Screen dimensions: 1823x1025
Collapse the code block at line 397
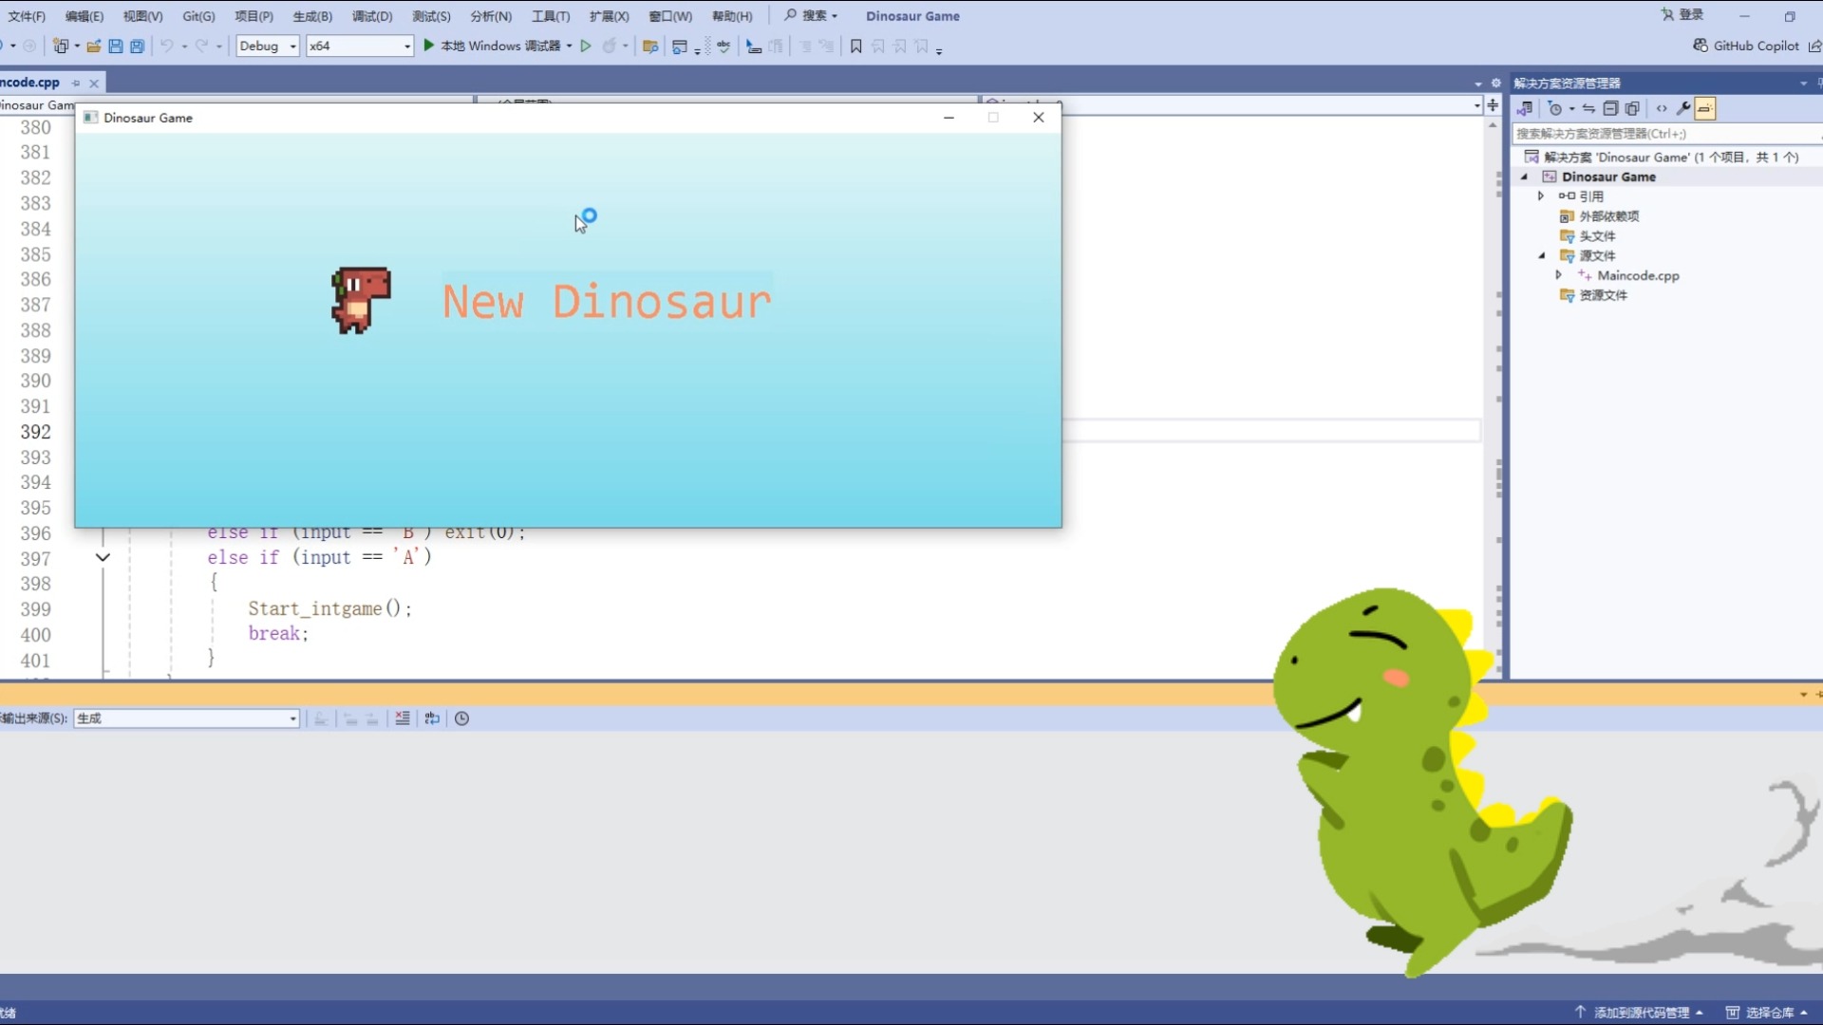pos(103,557)
